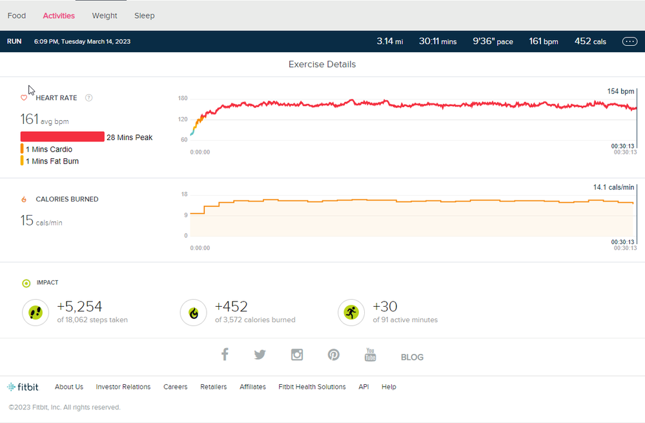Switch to the Food tab

[x=17, y=15]
